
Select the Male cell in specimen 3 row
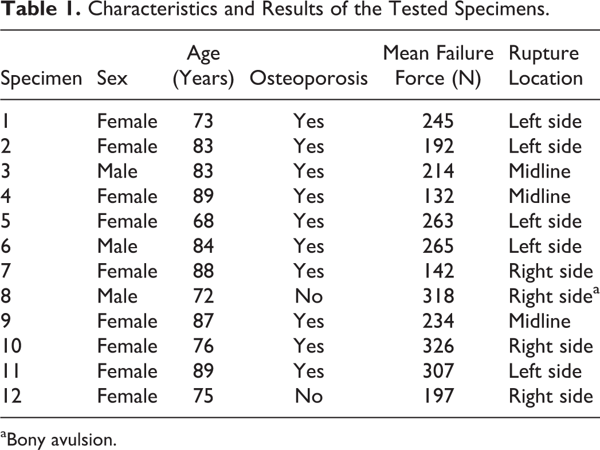coord(117,171)
